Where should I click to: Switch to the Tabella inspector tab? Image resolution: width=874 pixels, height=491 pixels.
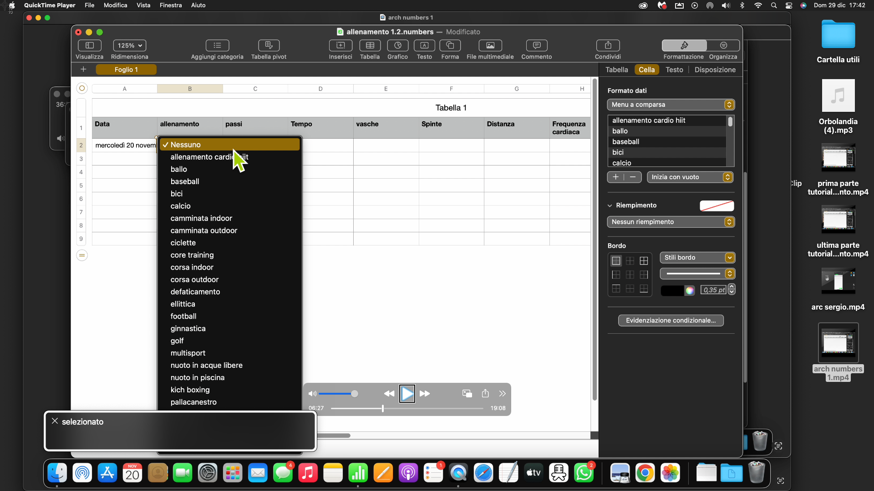[x=617, y=70]
